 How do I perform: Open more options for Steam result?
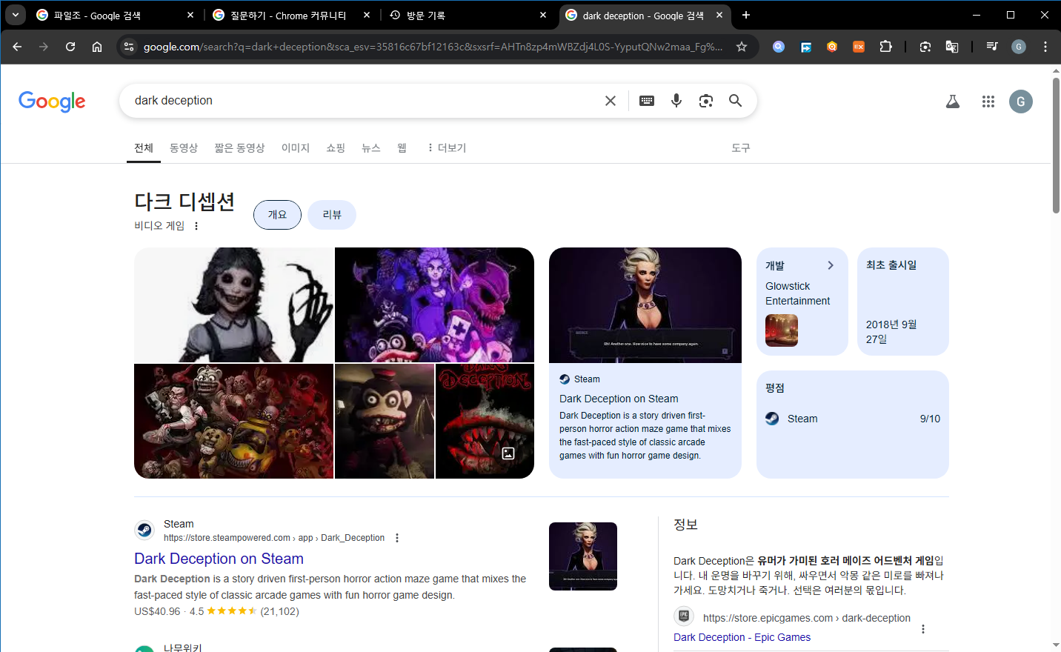point(397,538)
